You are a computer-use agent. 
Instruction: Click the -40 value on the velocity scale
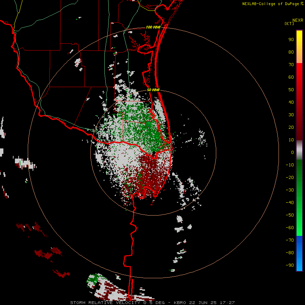tap(290, 203)
